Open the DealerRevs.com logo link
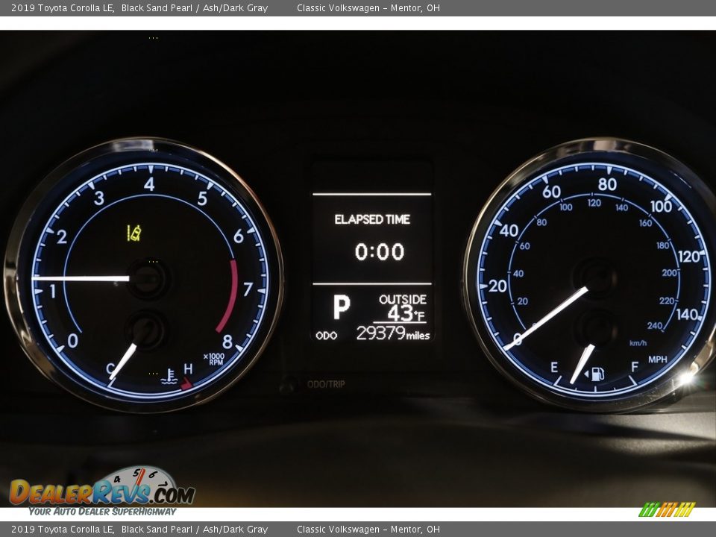The height and width of the screenshot is (537, 716). [101, 492]
